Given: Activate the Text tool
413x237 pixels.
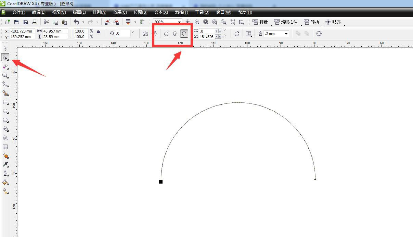Looking at the screenshot, I should (5, 138).
